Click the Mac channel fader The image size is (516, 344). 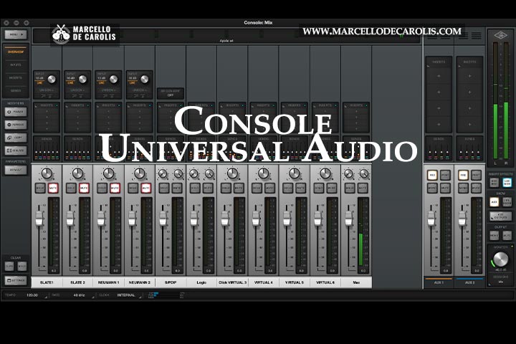(x=348, y=219)
